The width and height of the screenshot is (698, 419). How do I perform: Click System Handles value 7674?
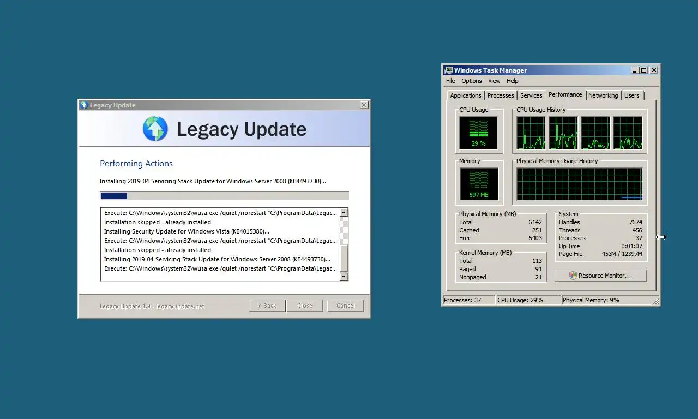click(x=635, y=222)
